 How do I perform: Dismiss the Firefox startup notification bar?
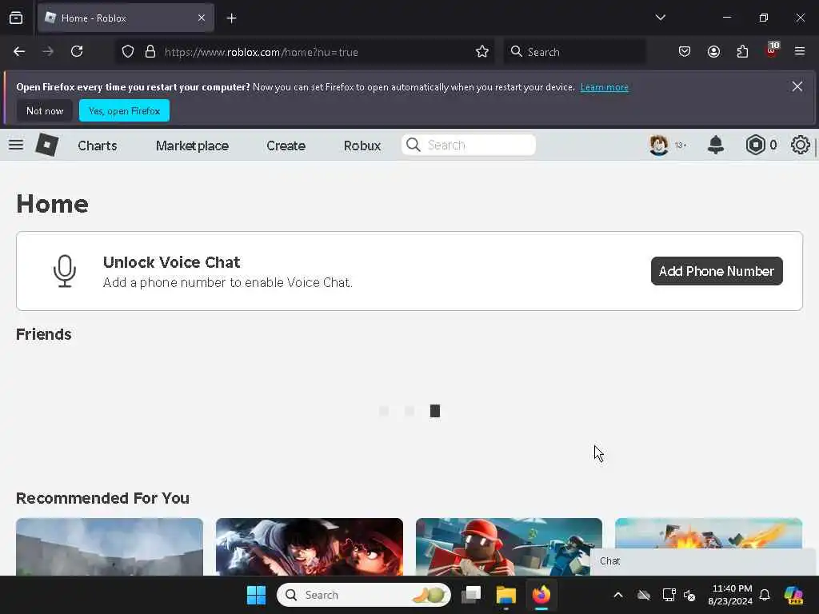coord(797,86)
